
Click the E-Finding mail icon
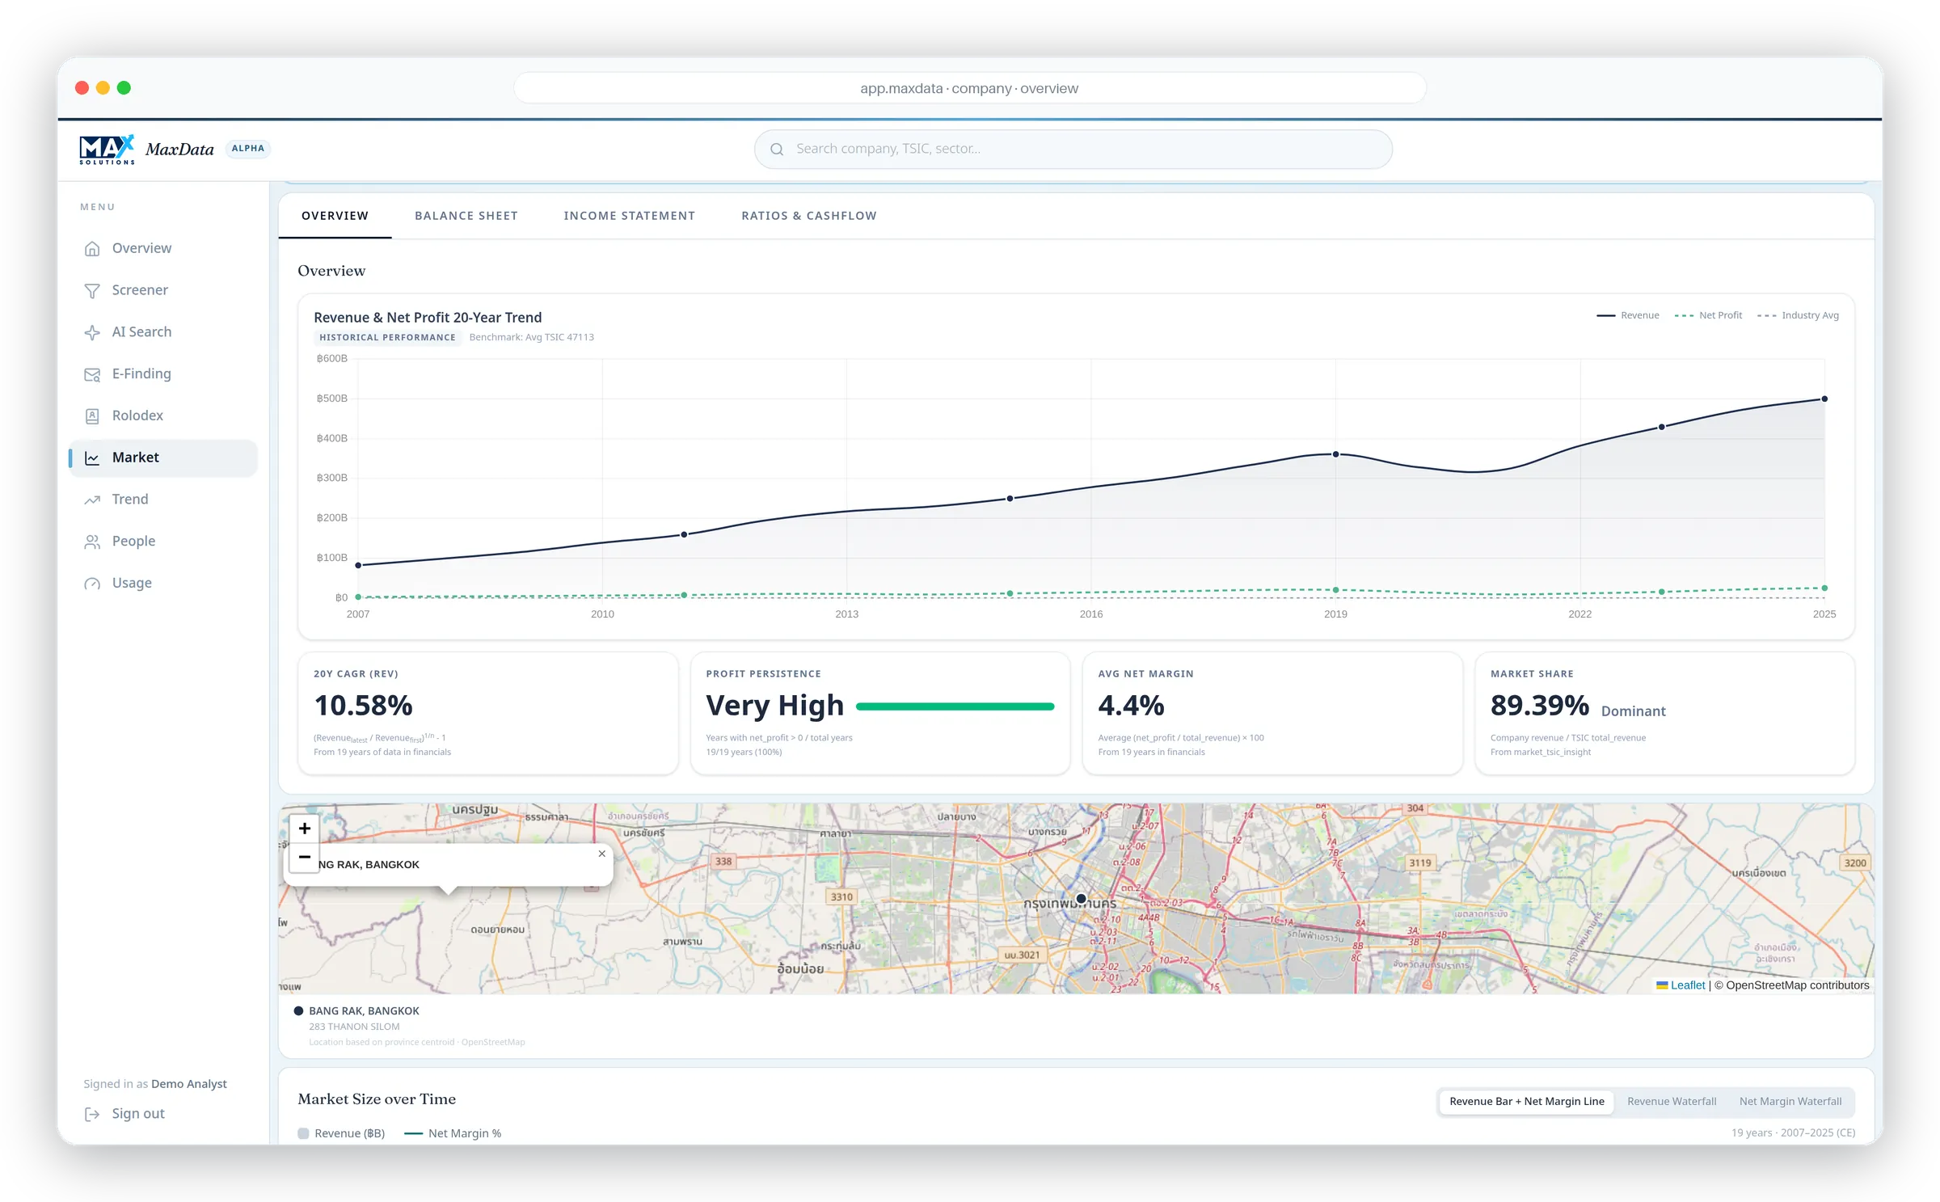[x=92, y=374]
